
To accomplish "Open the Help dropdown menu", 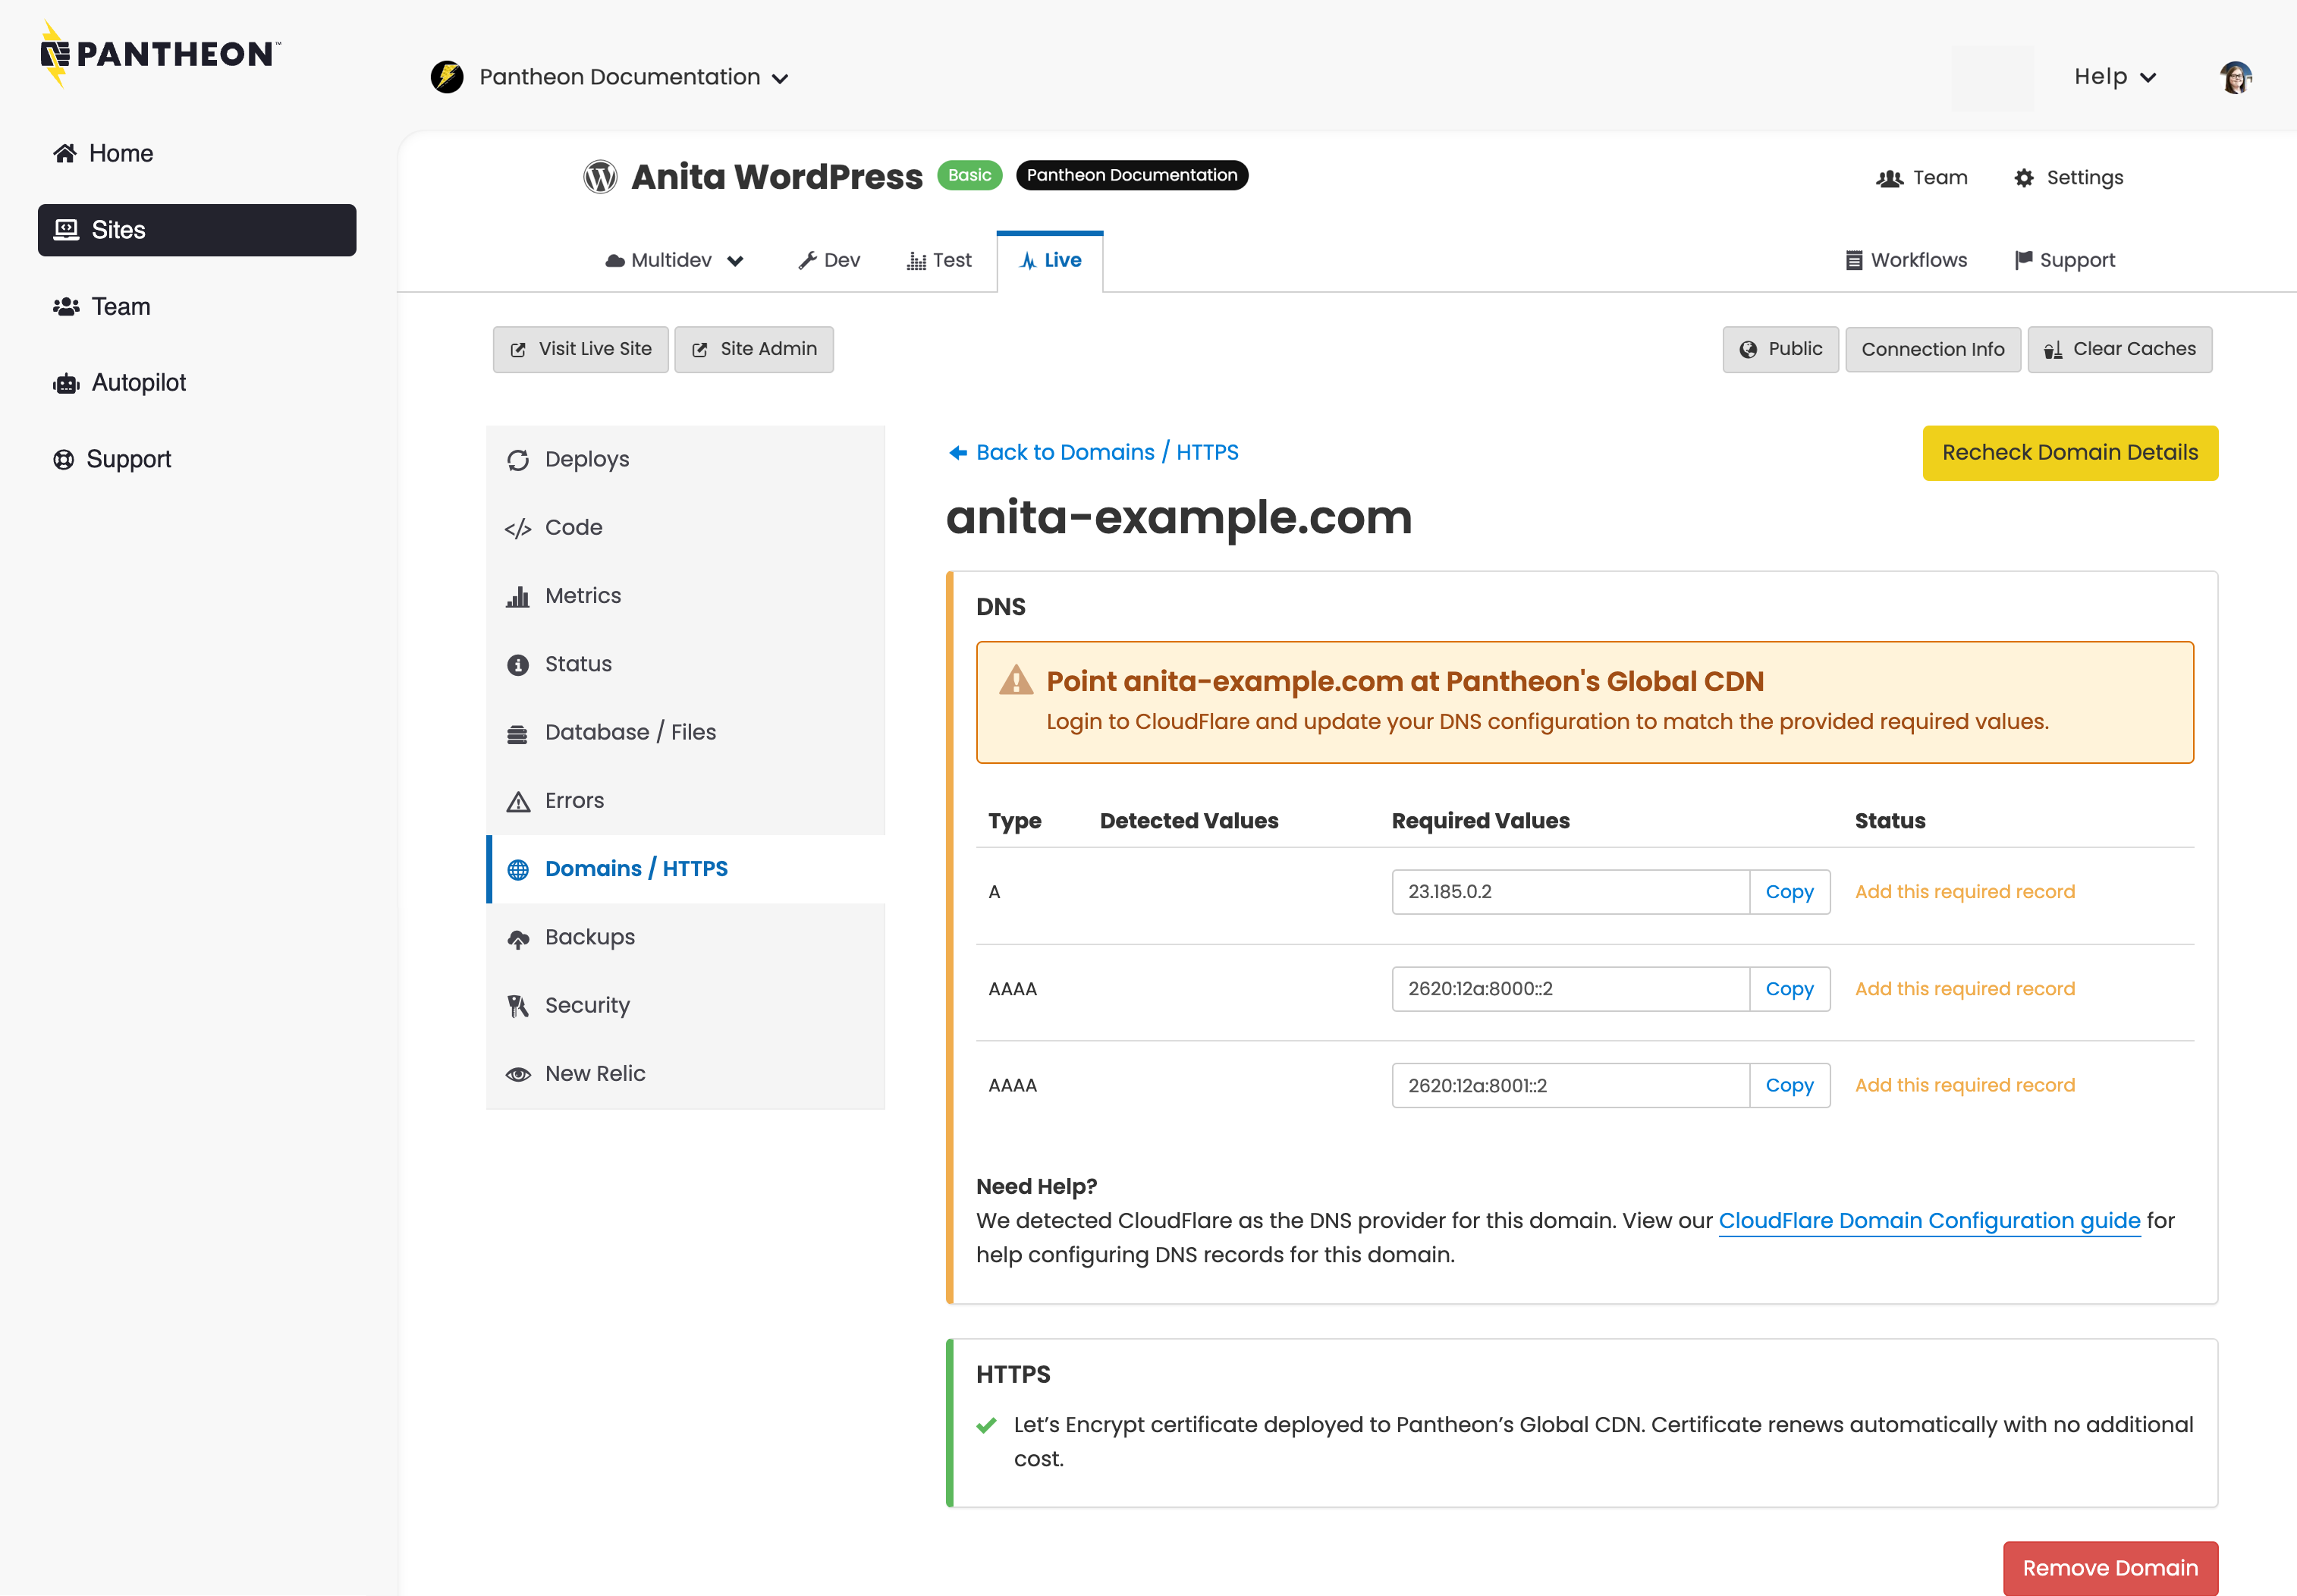I will pos(2113,76).
